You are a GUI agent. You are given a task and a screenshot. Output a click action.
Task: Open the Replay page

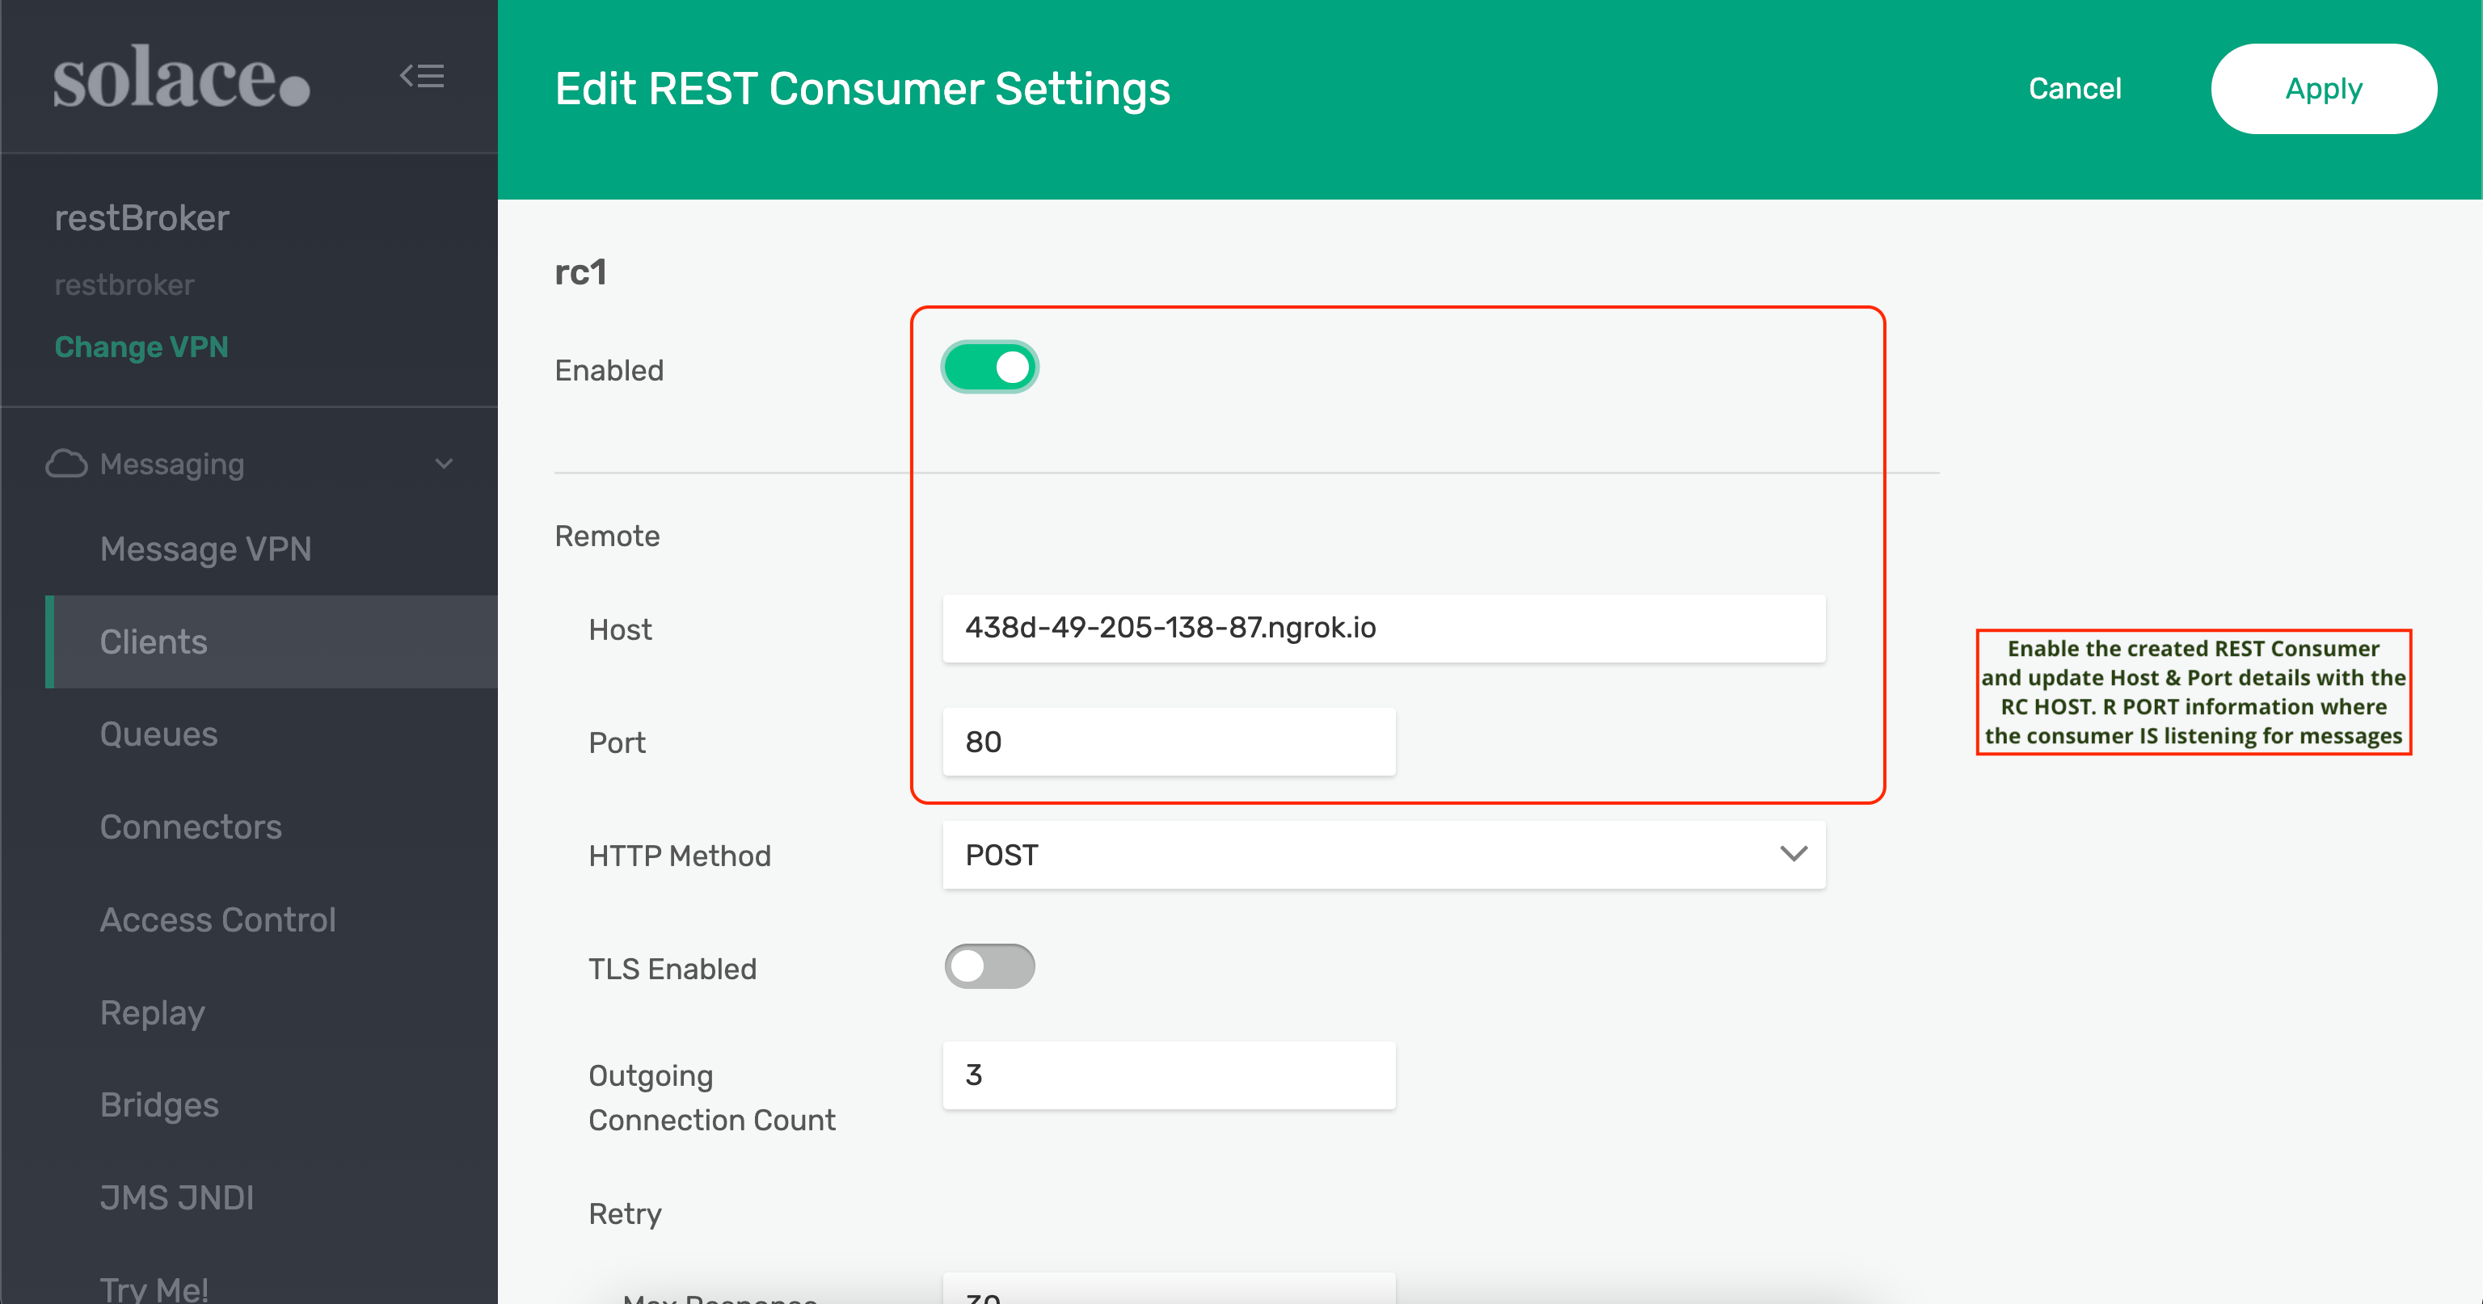(152, 1012)
